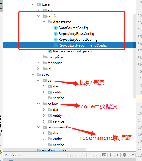Screen dimensions: 142x161
Task: Select the entity folder label under recommend
Action: pos(57,139)
